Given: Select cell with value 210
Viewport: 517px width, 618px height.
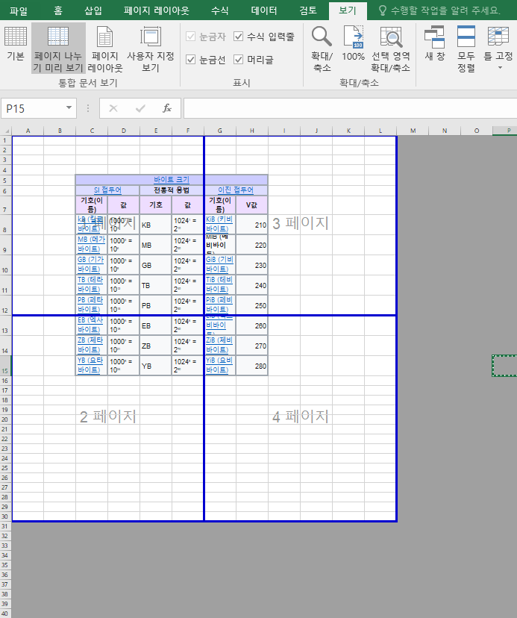Looking at the screenshot, I should 252,225.
